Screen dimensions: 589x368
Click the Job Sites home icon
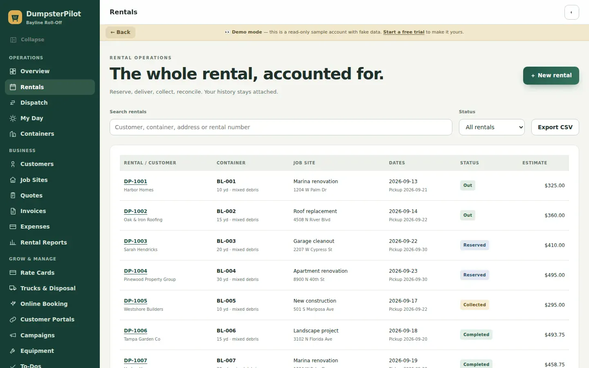13,180
